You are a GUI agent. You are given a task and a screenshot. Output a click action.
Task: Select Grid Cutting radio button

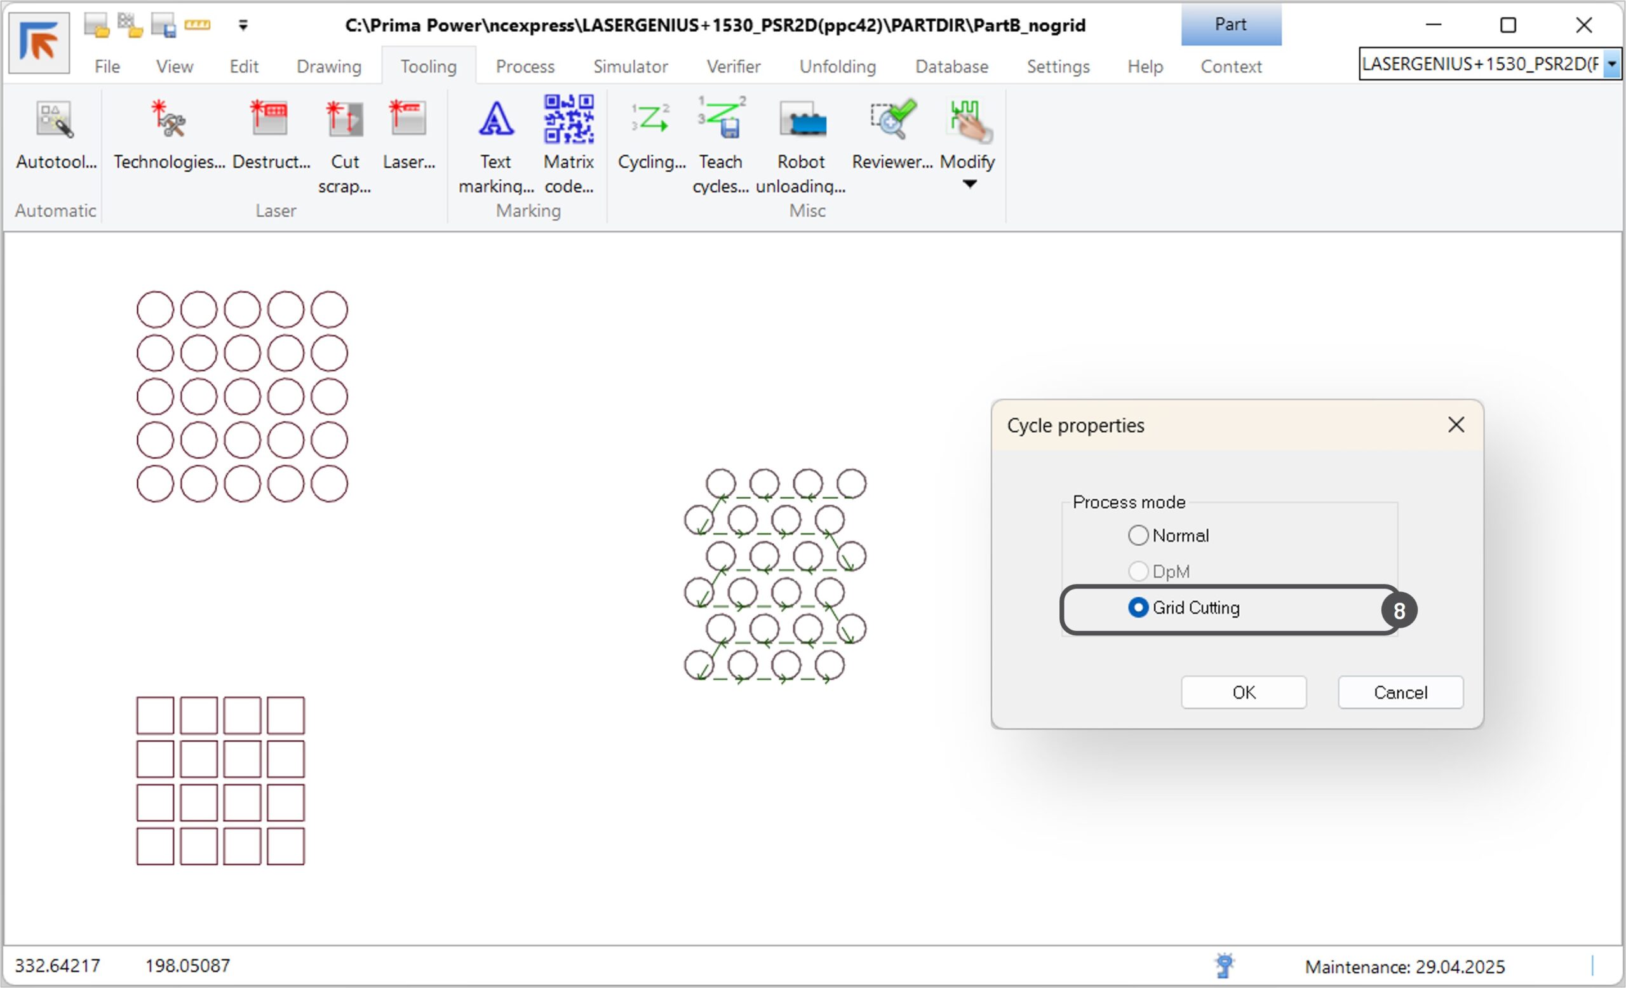click(x=1138, y=607)
